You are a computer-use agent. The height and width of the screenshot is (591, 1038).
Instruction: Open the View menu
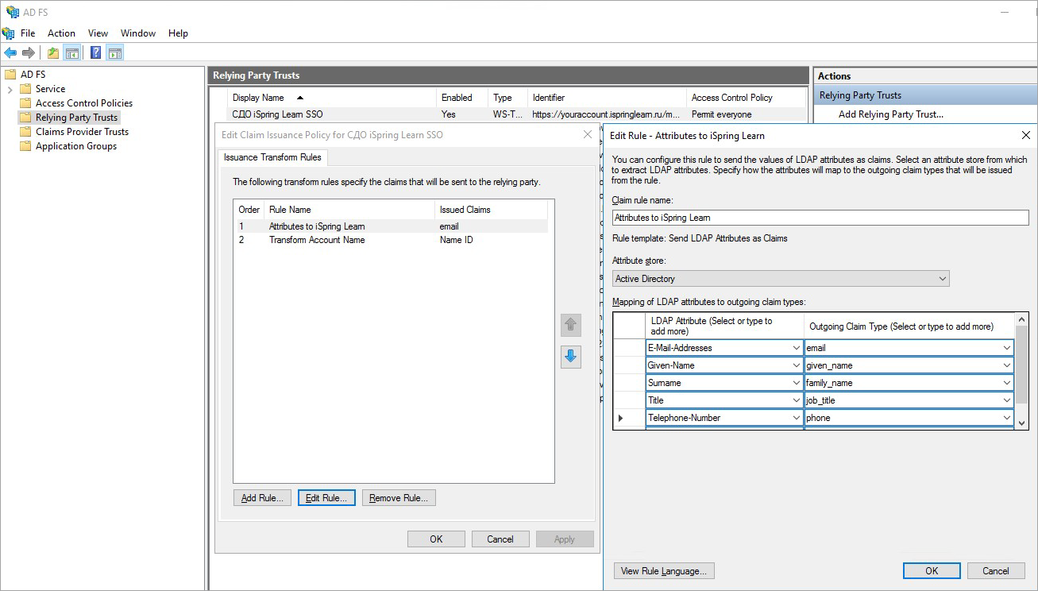click(x=98, y=33)
